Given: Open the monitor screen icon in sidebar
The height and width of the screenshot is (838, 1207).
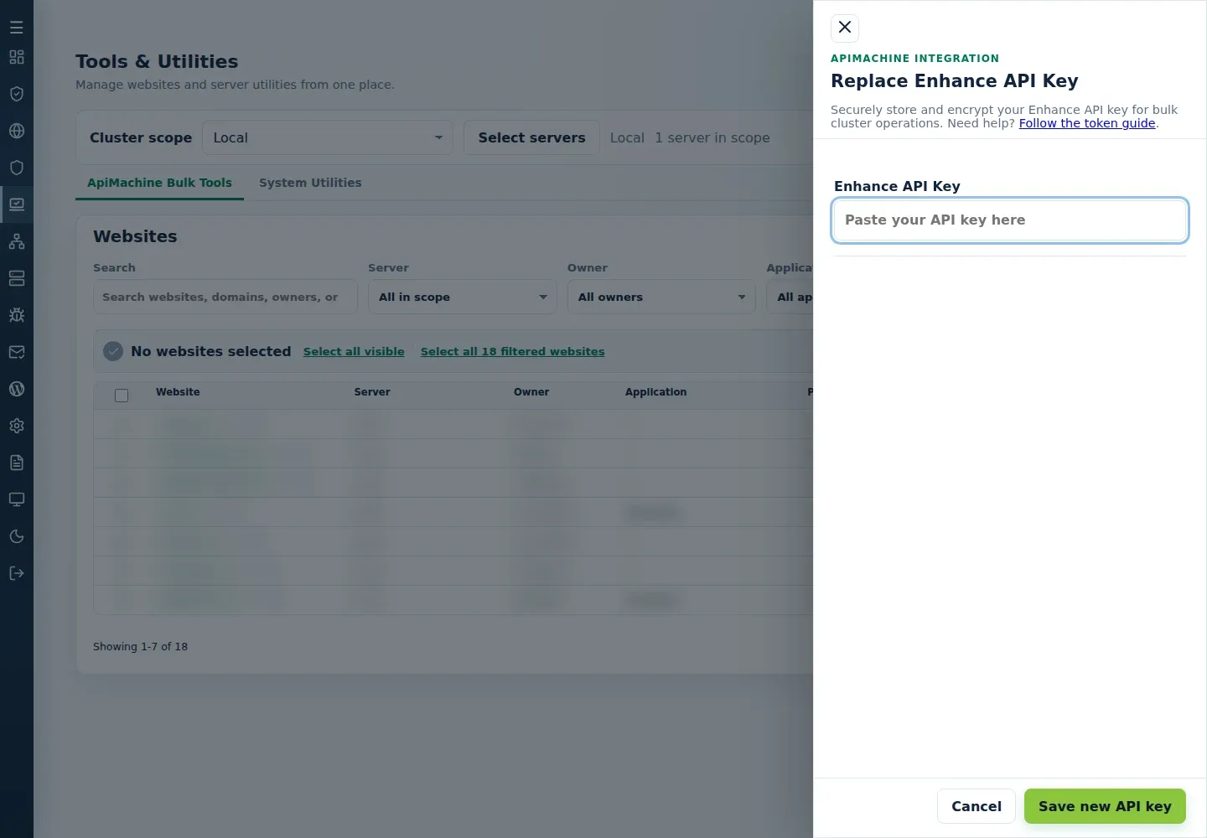Looking at the screenshot, I should (x=17, y=499).
